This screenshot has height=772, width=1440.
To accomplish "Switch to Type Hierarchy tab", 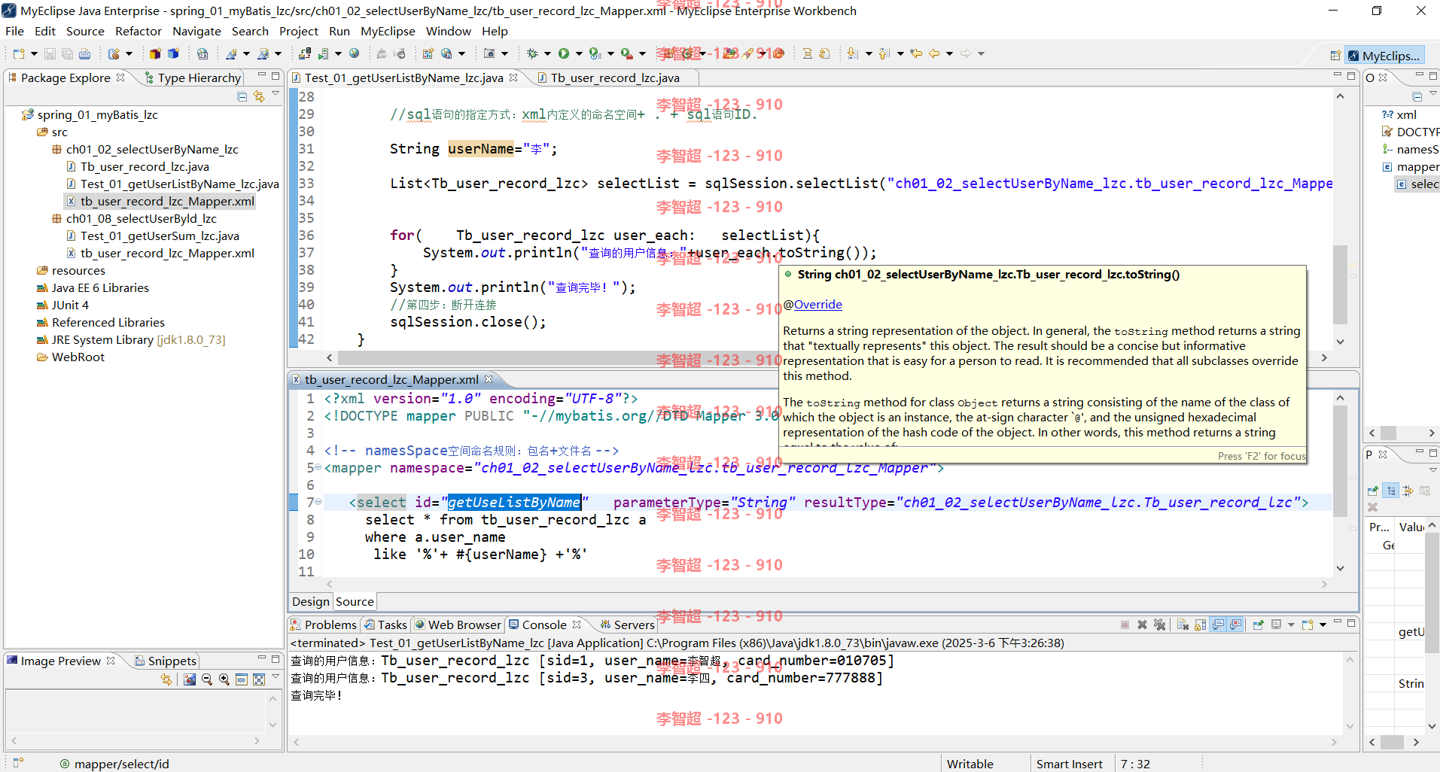I will pyautogui.click(x=192, y=78).
